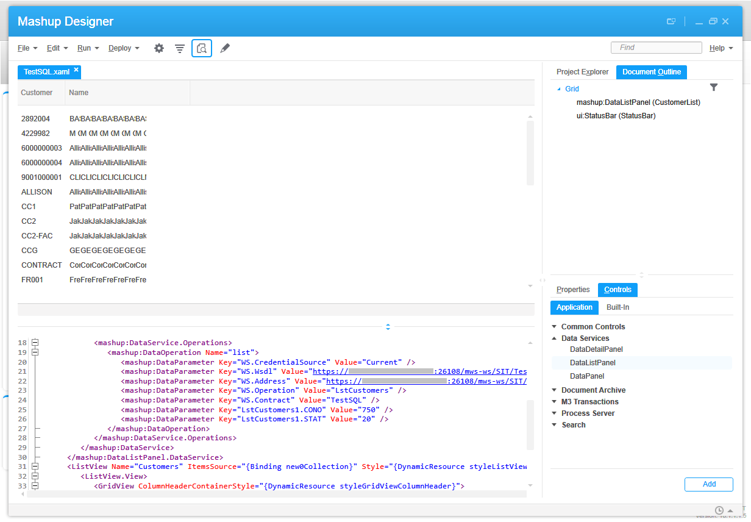Click the clock icon in status bar
This screenshot has height=522, width=751.
[719, 510]
